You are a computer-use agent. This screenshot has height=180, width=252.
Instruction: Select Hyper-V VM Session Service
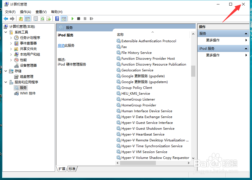(x=144, y=152)
